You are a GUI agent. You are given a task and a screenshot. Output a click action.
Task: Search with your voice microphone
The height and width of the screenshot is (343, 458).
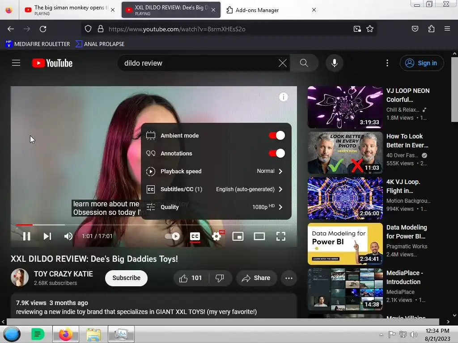[335, 63]
